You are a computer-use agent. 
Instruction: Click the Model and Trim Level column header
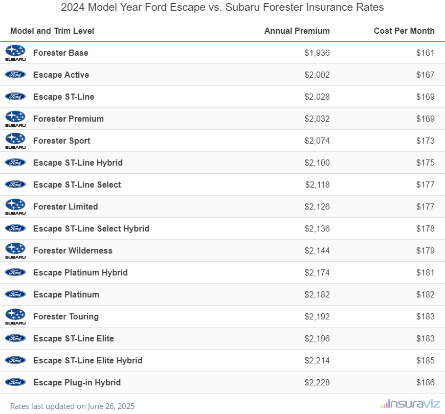point(52,31)
